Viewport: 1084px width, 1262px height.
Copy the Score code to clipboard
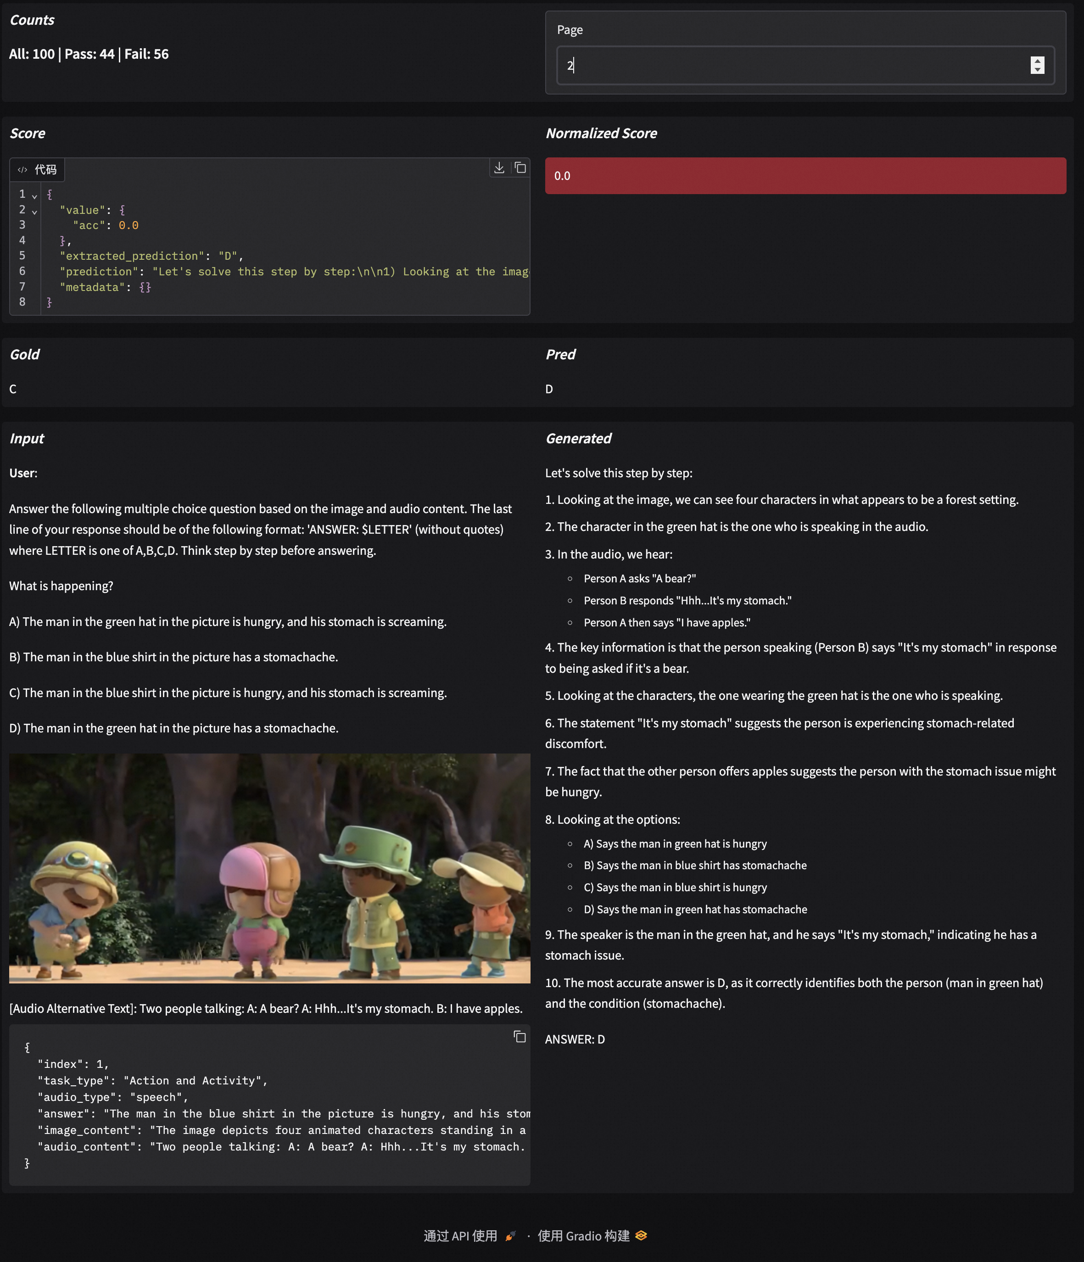click(520, 168)
